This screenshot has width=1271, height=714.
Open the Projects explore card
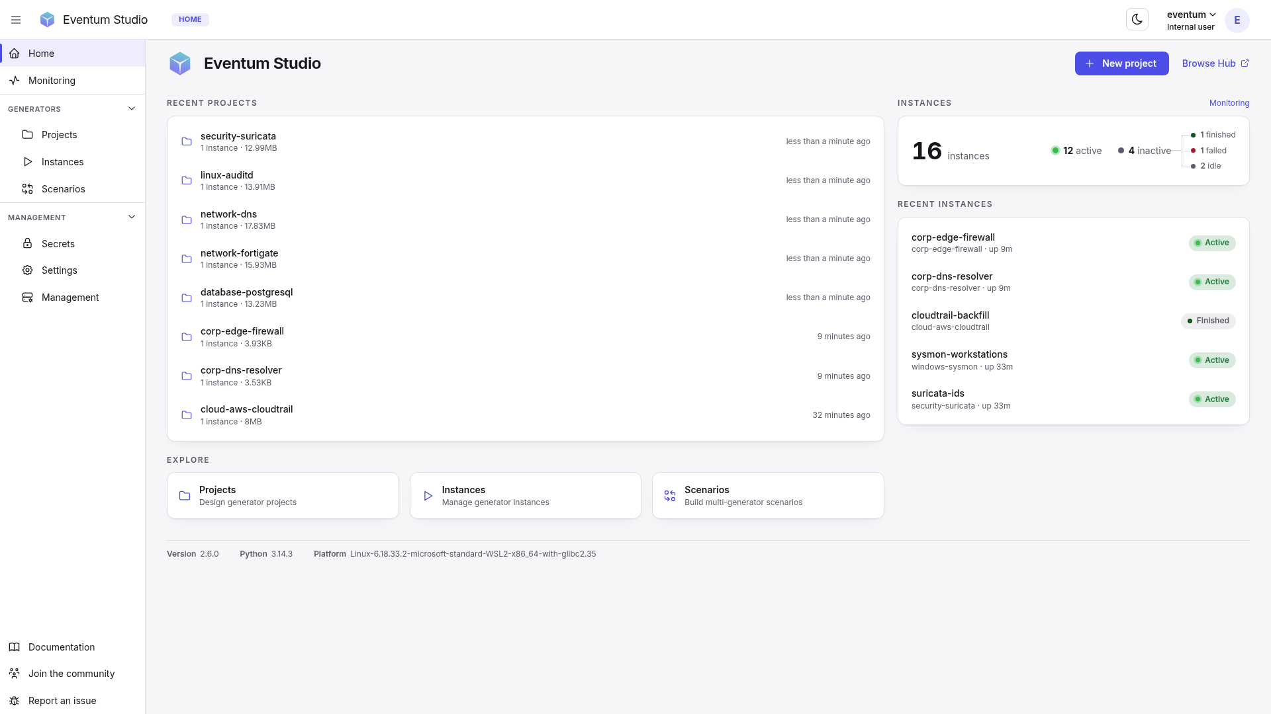coord(283,496)
